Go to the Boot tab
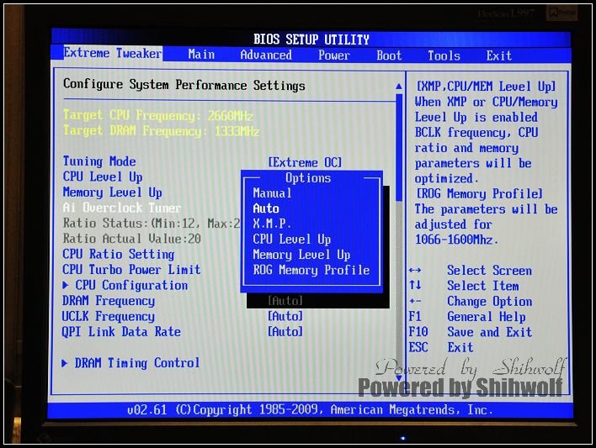596x448 pixels. point(389,55)
